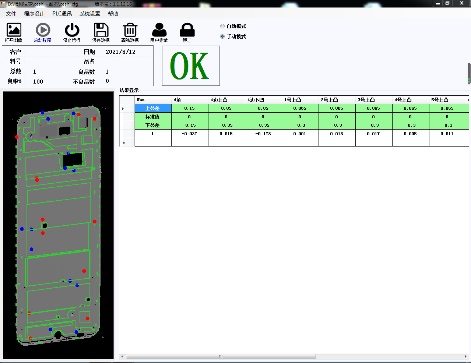The image size is (471, 363).
Task: Click the date value 2021/8/12
Action: point(120,52)
